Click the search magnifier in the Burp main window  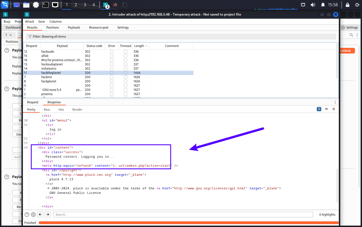click(x=351, y=35)
